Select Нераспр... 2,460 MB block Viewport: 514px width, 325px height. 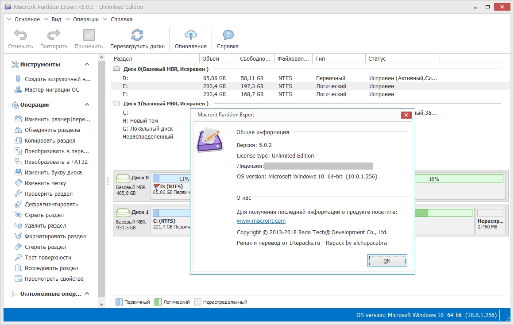pos(490,221)
